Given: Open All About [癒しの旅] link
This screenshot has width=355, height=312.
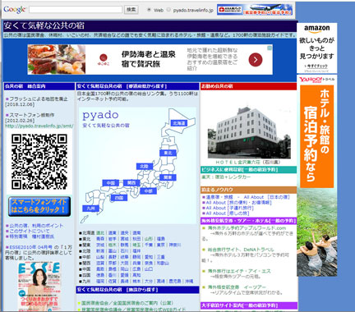Looking at the screenshot, I should (x=227, y=213).
